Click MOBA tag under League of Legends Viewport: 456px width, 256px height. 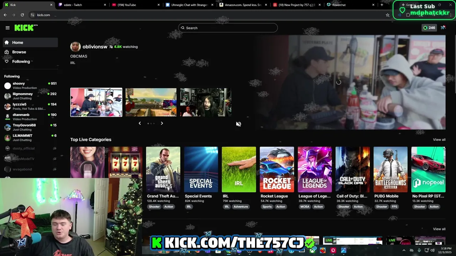(x=305, y=207)
